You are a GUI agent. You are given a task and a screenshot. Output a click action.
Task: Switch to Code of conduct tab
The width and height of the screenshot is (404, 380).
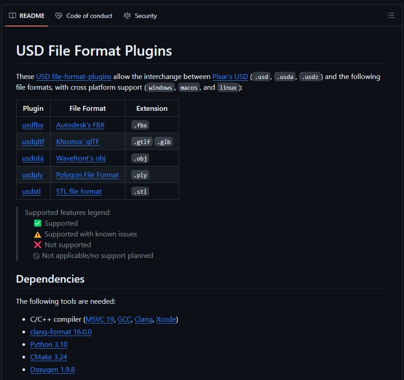click(x=84, y=16)
